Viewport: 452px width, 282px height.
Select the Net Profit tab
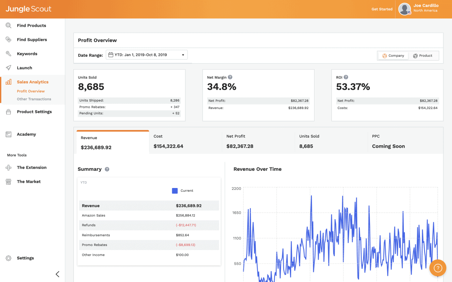pyautogui.click(x=258, y=141)
